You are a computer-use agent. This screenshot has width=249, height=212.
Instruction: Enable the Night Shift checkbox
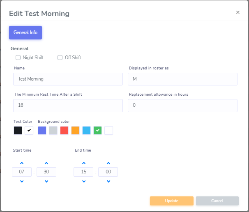pos(18,58)
